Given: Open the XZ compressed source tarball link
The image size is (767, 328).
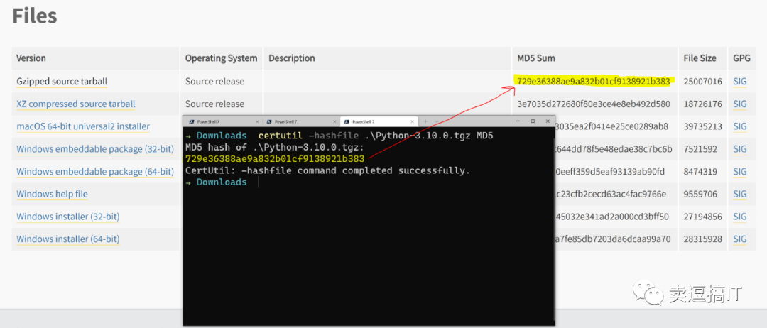Looking at the screenshot, I should point(76,104).
